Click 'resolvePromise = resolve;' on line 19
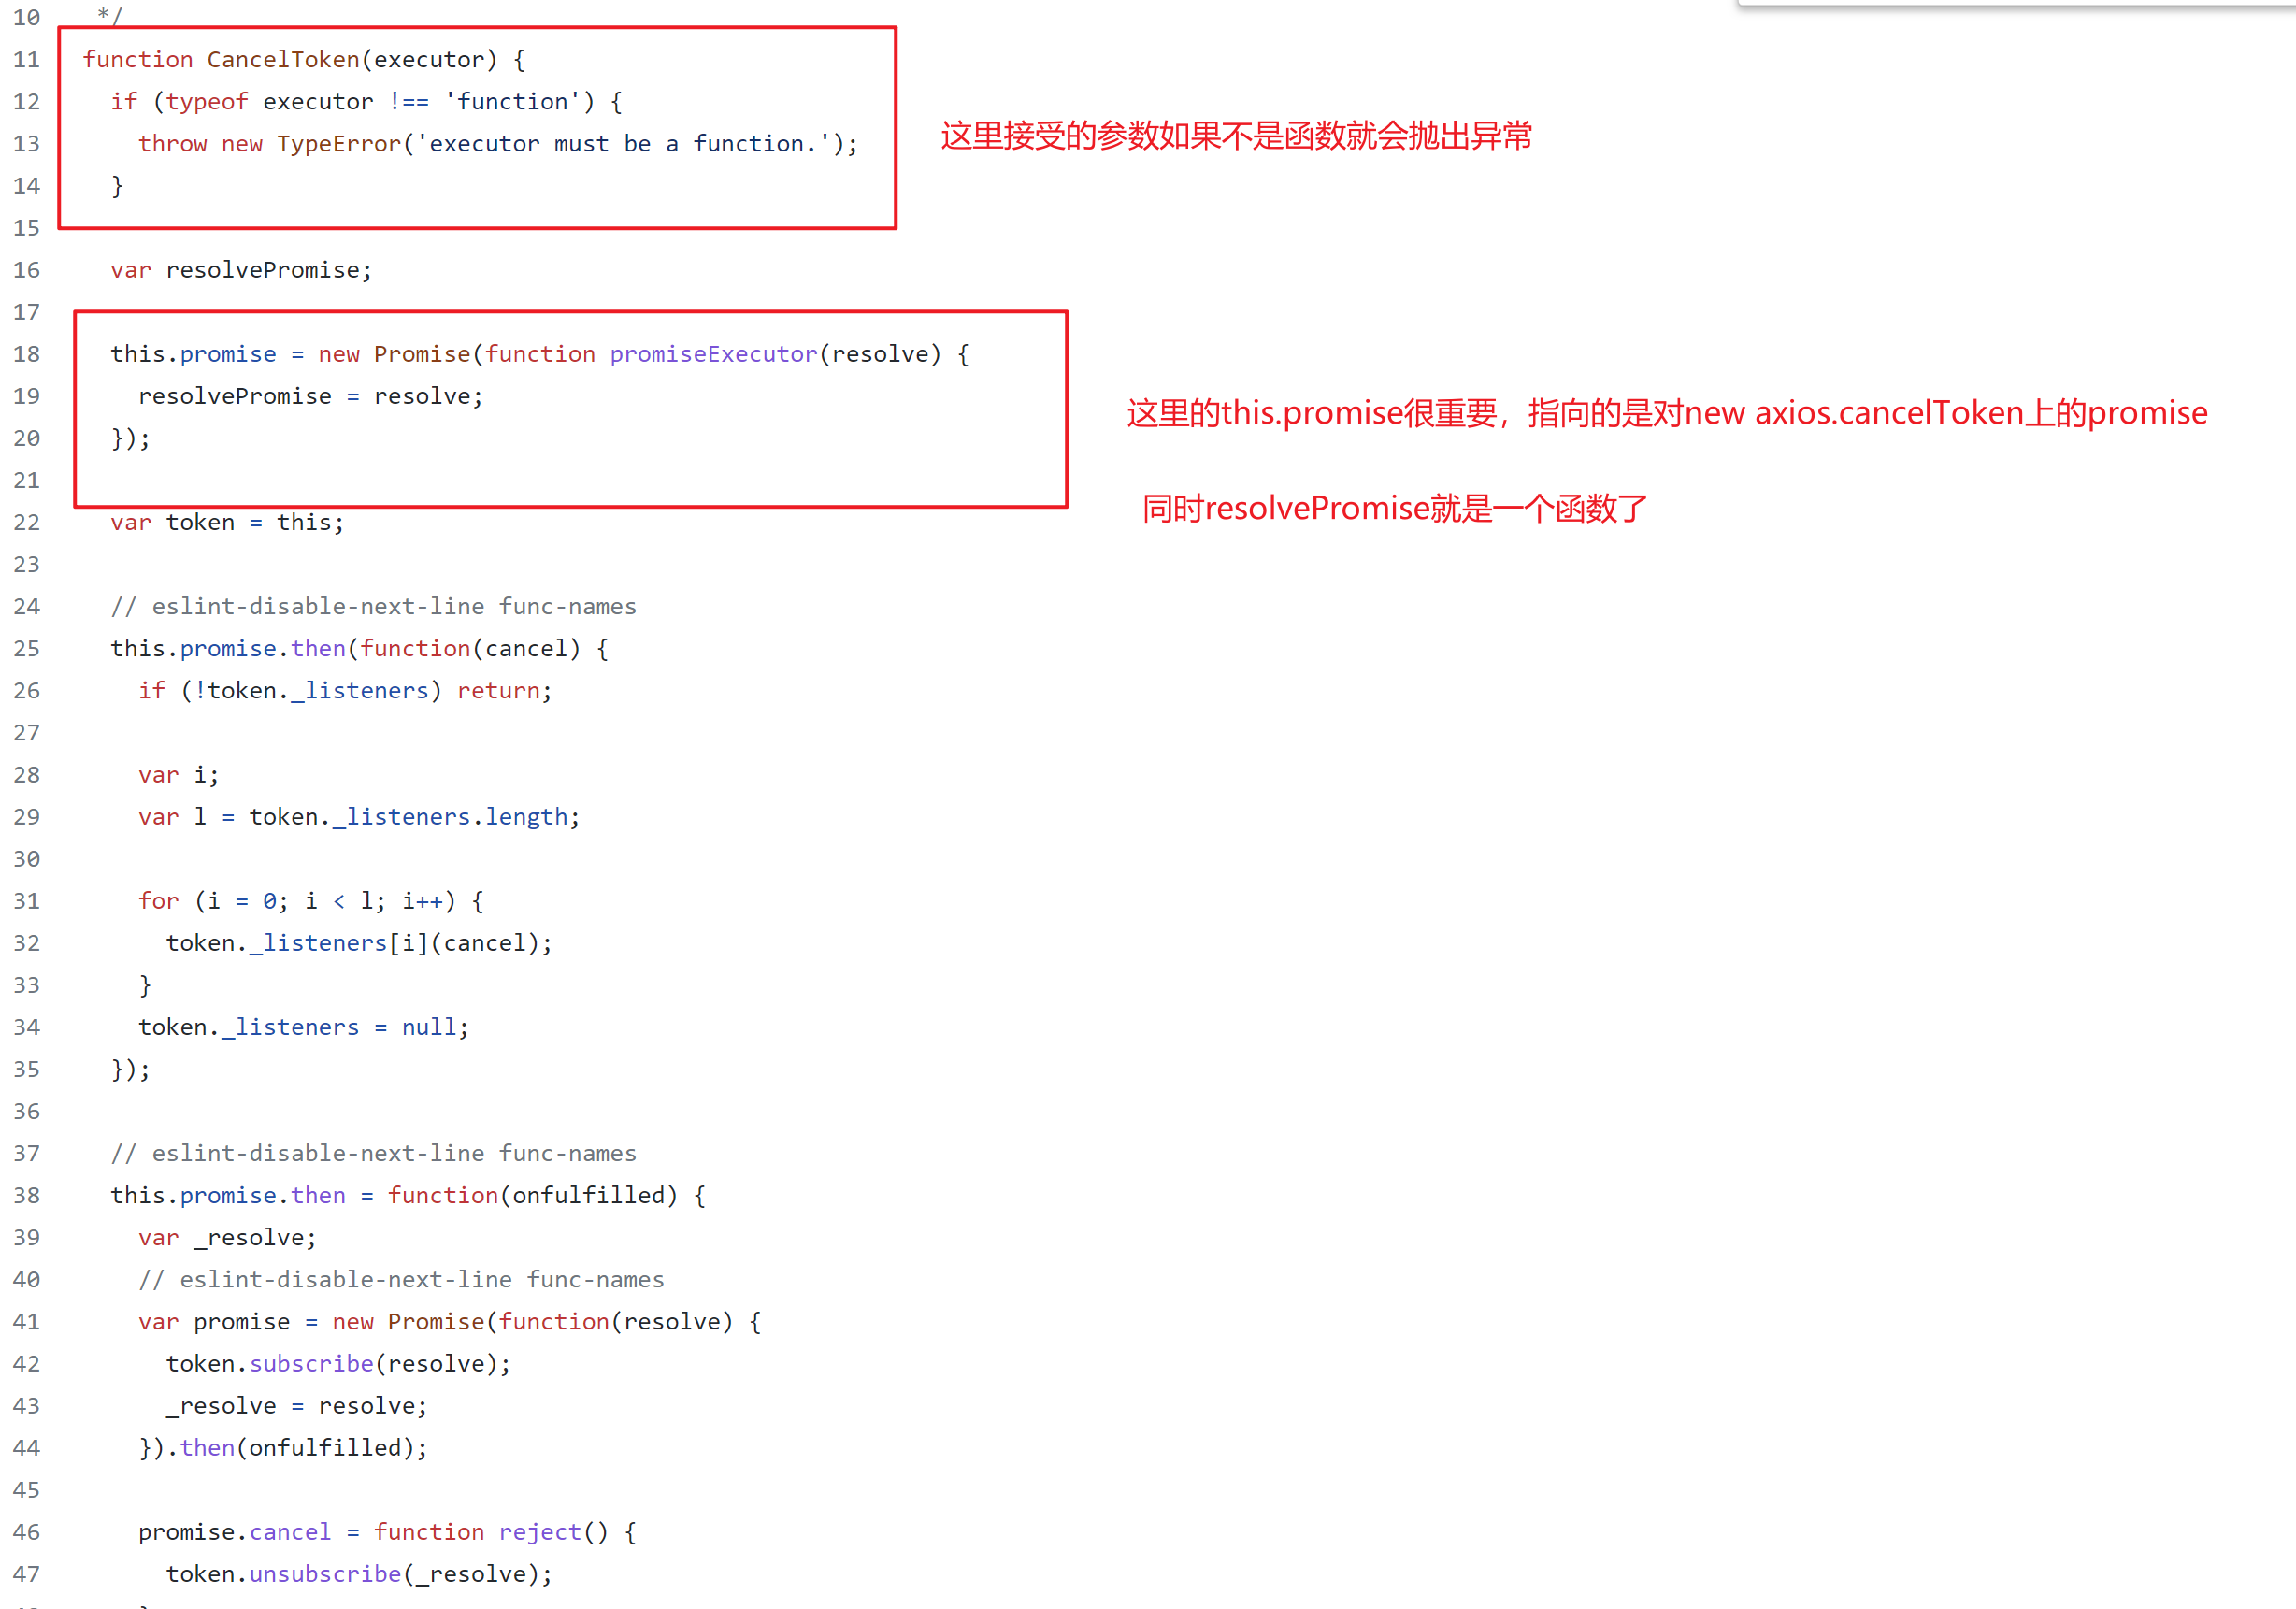 (x=311, y=396)
